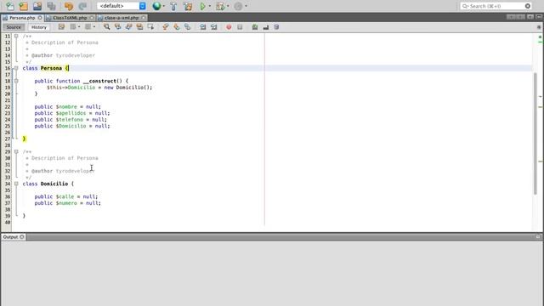Collapse the class Domicilio fold at line 34
Screen dimensions: 544x306
click(16, 184)
